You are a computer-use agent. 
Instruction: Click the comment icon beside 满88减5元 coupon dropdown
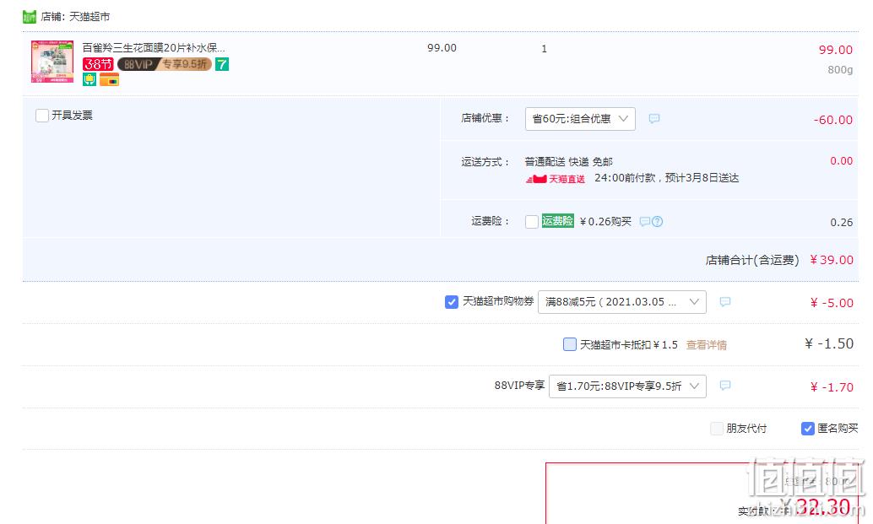[725, 301]
